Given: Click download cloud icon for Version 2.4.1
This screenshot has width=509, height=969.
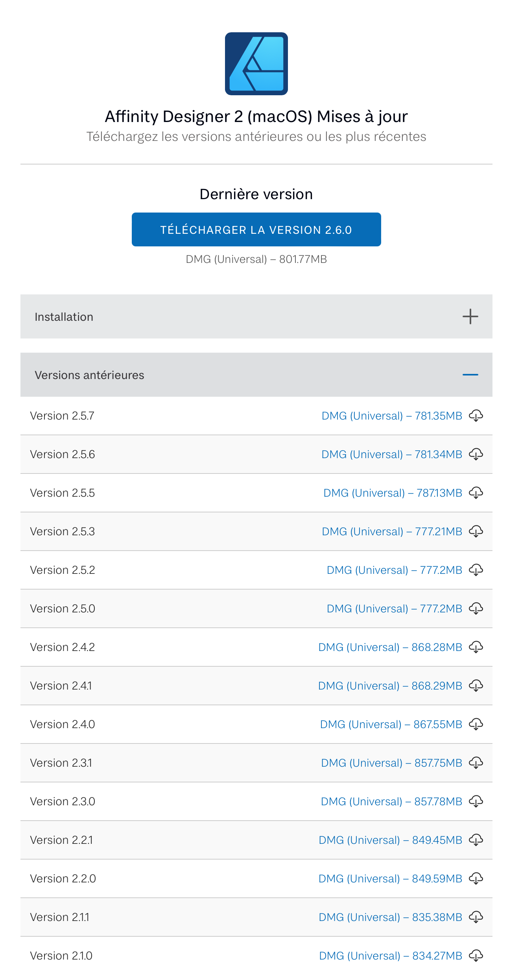Looking at the screenshot, I should pos(476,686).
